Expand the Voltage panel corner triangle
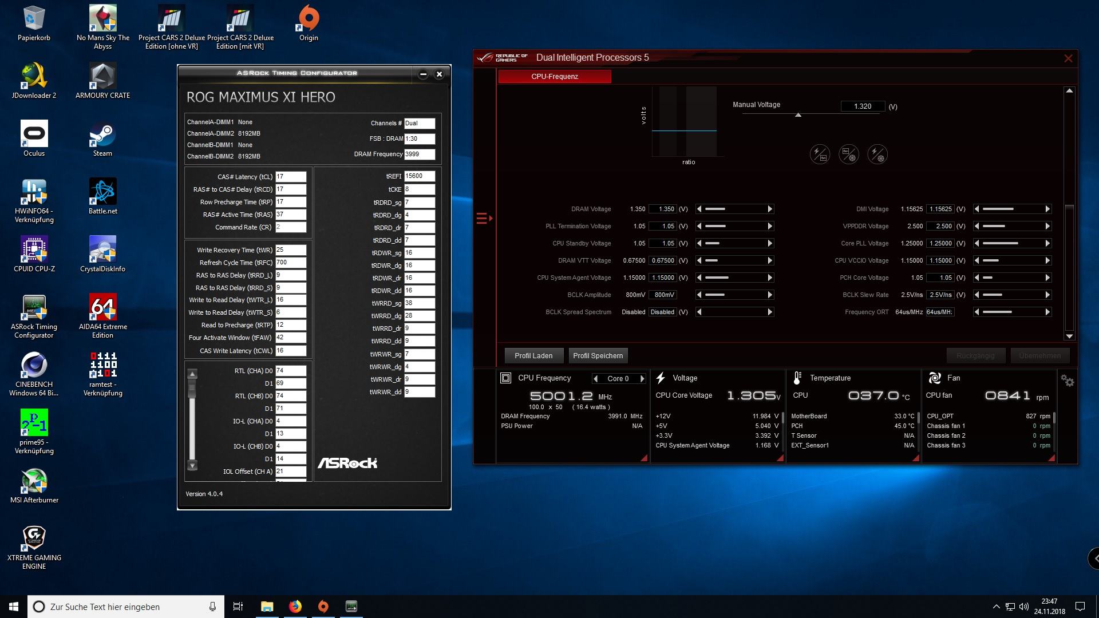This screenshot has height=618, width=1099. click(780, 458)
